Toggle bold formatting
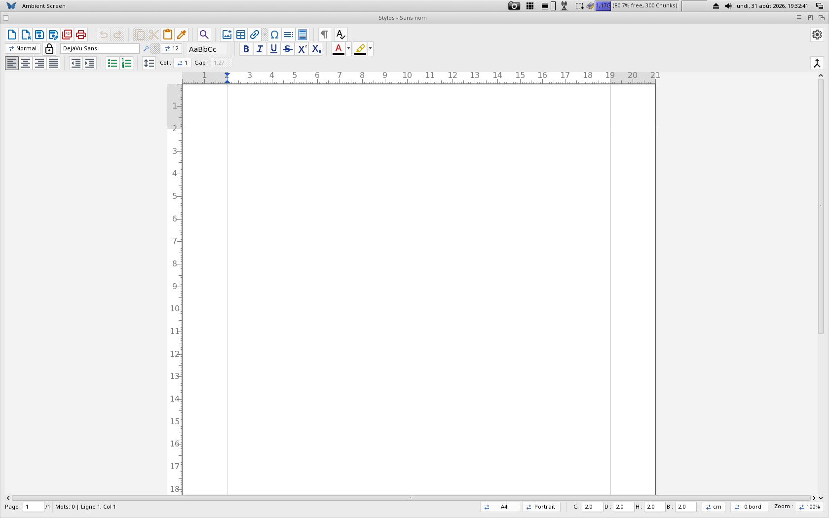This screenshot has height=518, width=829. (246, 49)
